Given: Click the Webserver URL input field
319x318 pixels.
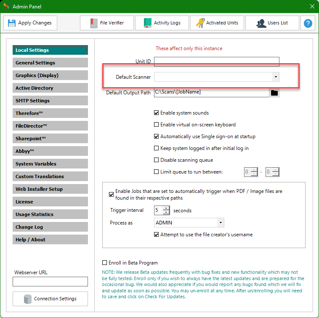Looking at the screenshot, I should coord(50,281).
